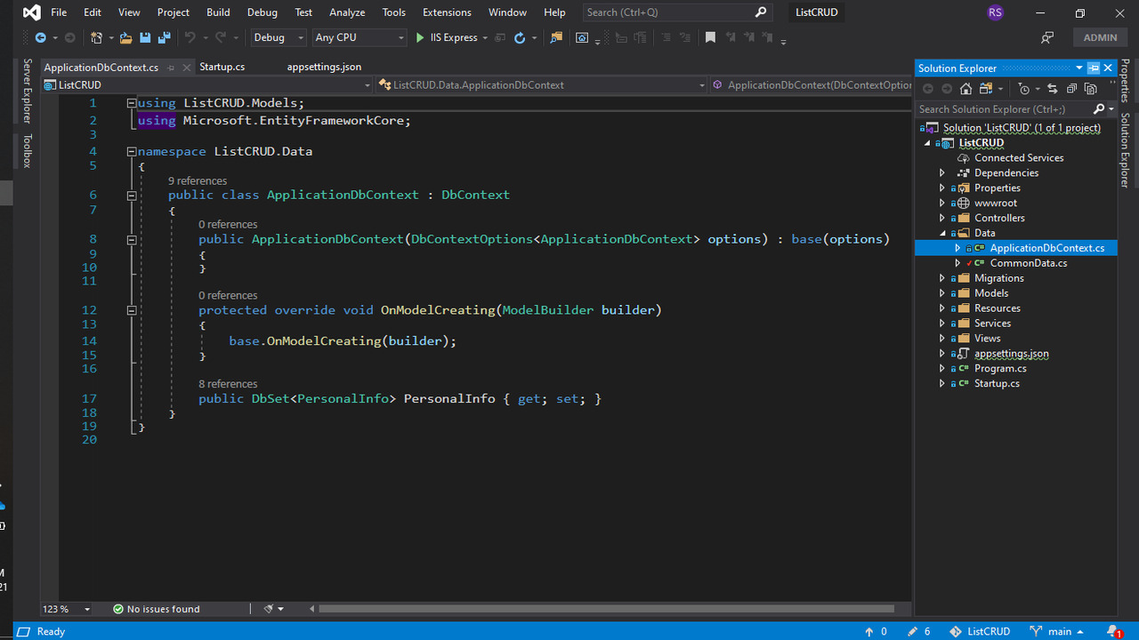Start debugging with the green IIS Express play icon
This screenshot has width=1139, height=640.
[x=421, y=38]
